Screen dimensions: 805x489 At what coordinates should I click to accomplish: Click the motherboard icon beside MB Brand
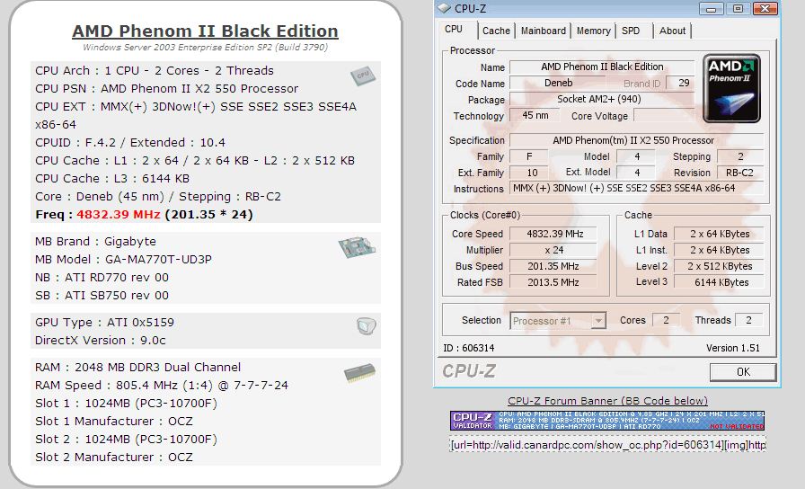pyautogui.click(x=357, y=246)
